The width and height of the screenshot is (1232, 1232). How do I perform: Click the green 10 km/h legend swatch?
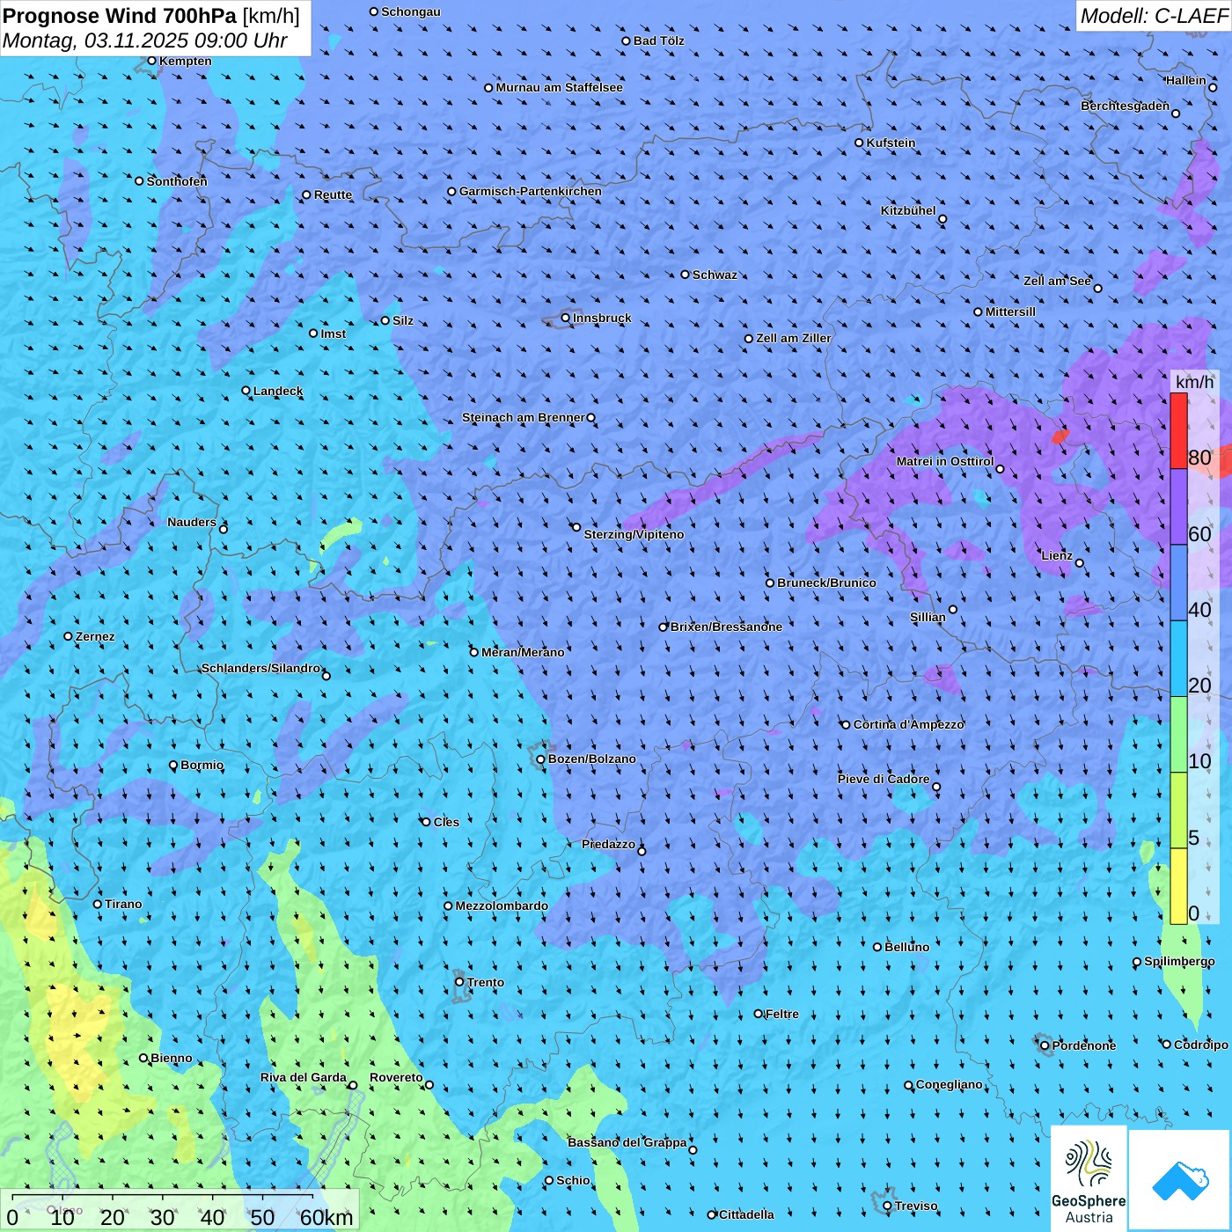1178,735
